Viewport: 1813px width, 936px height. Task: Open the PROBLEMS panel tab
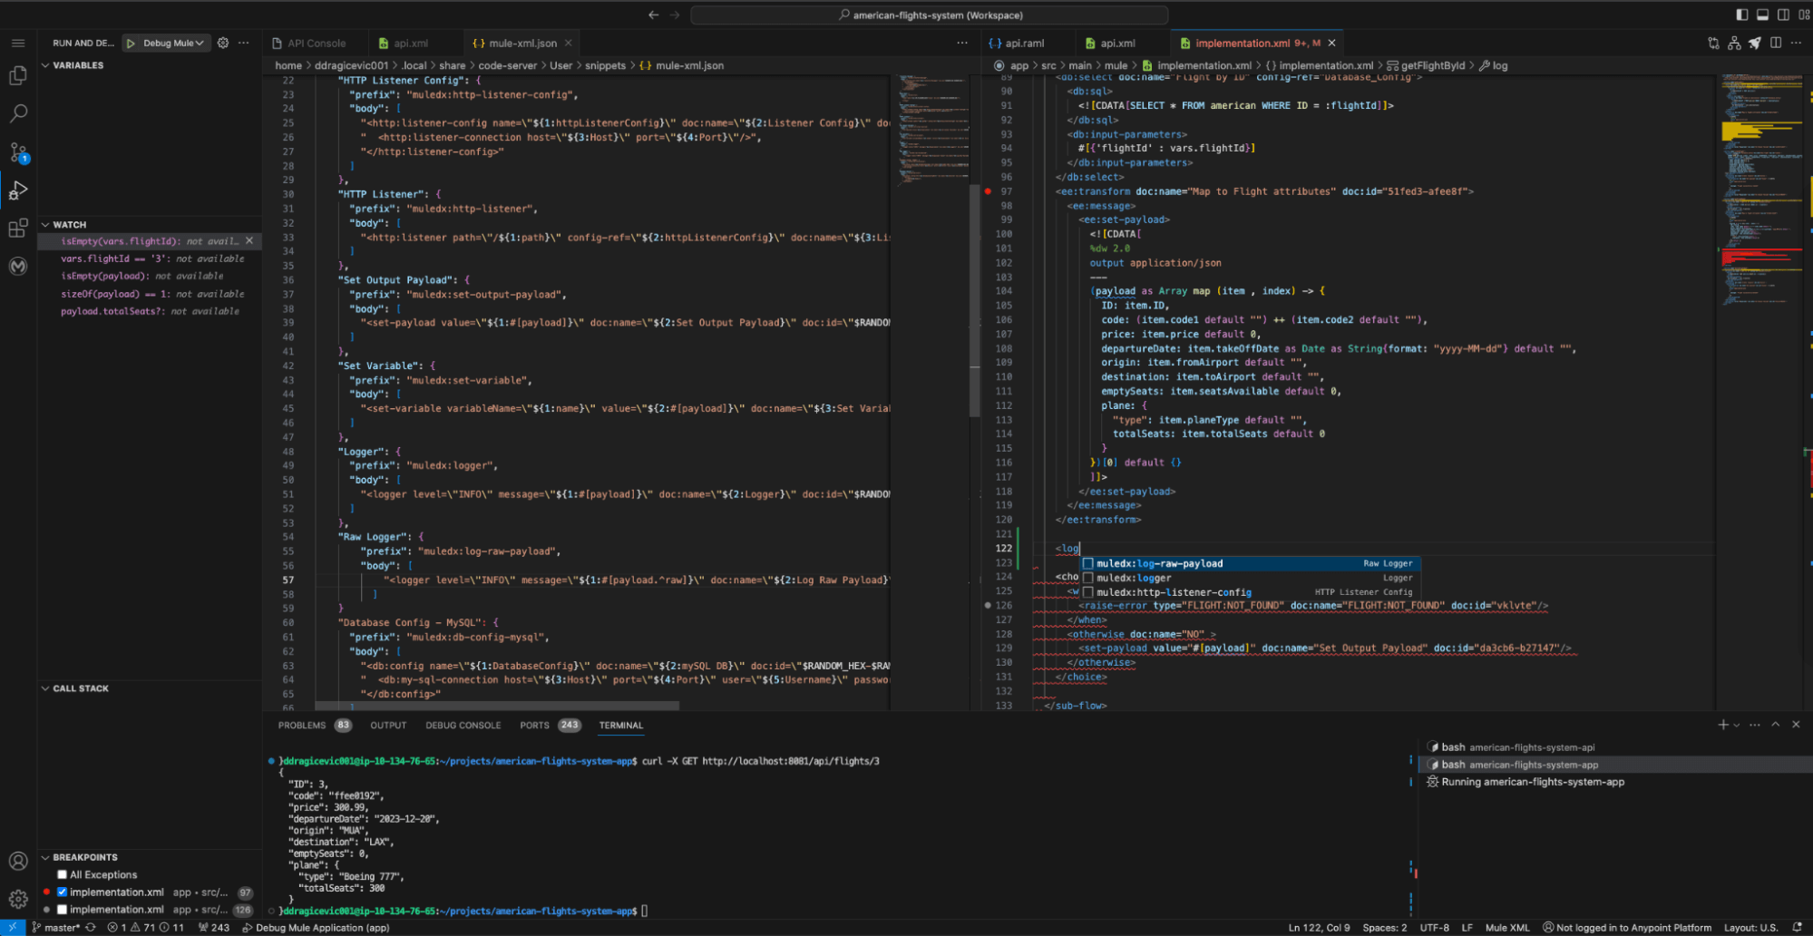[302, 725]
